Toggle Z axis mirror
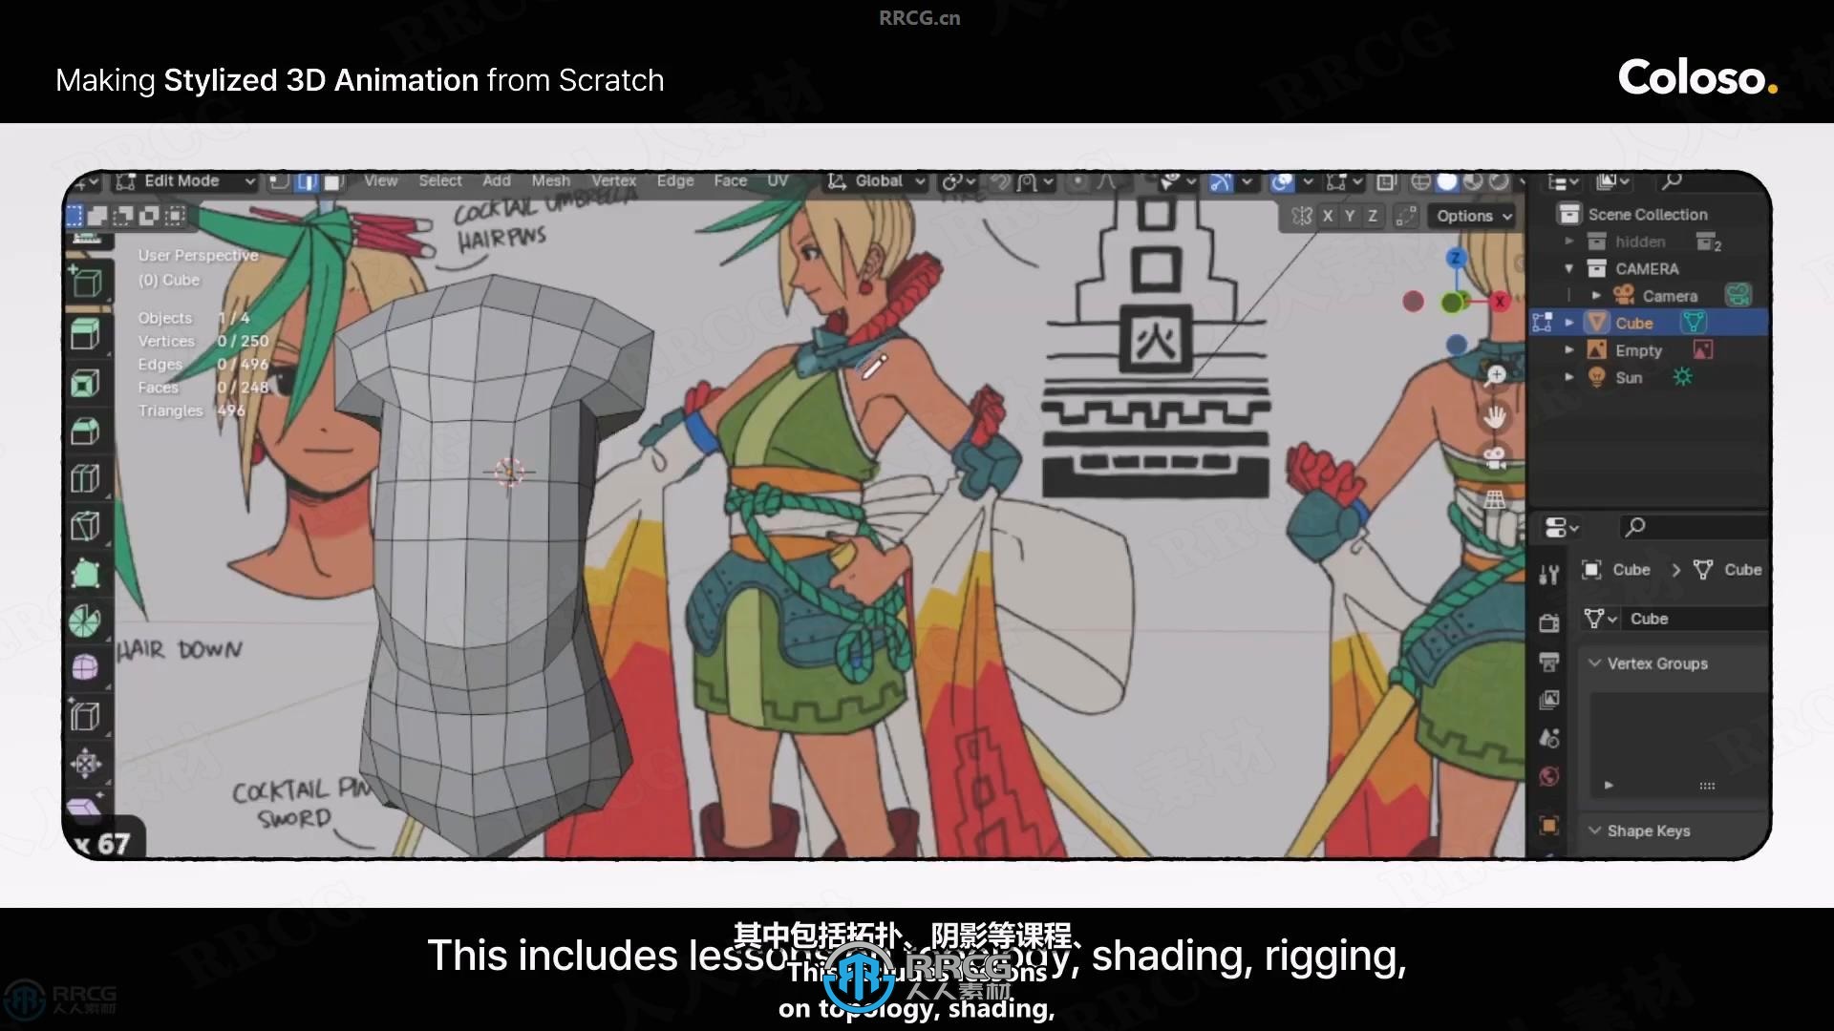 pyautogui.click(x=1373, y=216)
